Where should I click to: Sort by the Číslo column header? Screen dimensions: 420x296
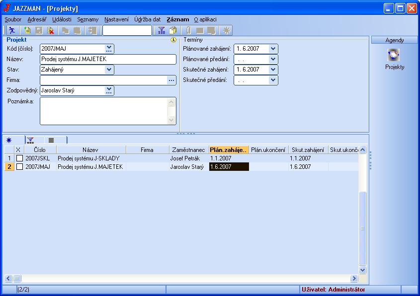pyautogui.click(x=40, y=150)
